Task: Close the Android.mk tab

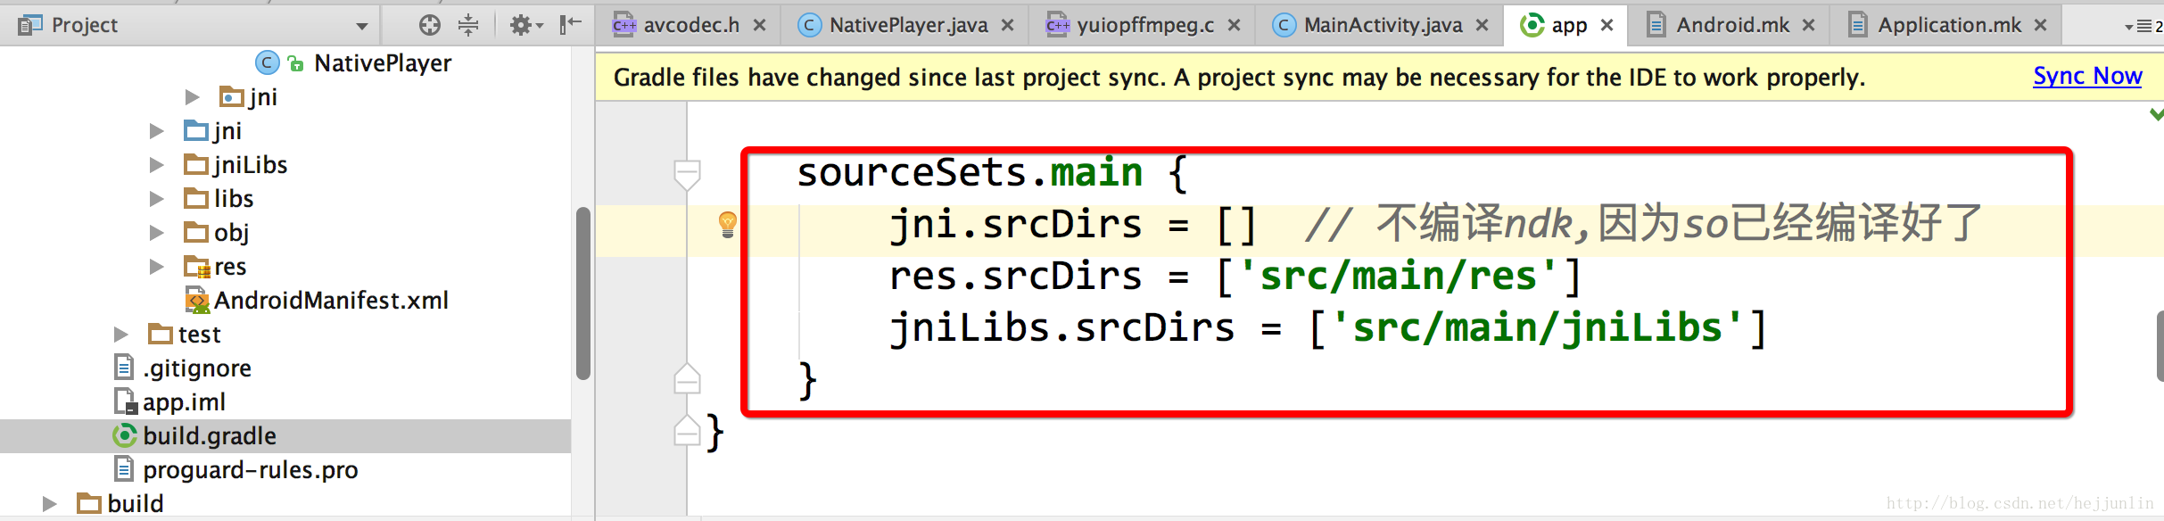Action: (x=1809, y=25)
